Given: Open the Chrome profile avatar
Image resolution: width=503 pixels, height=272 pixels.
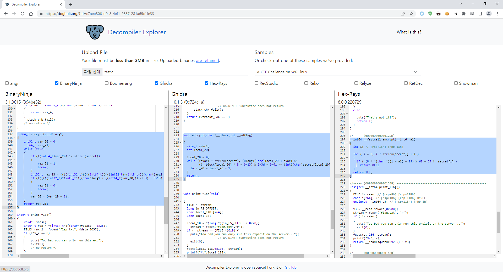Looking at the screenshot, I should (489, 14).
